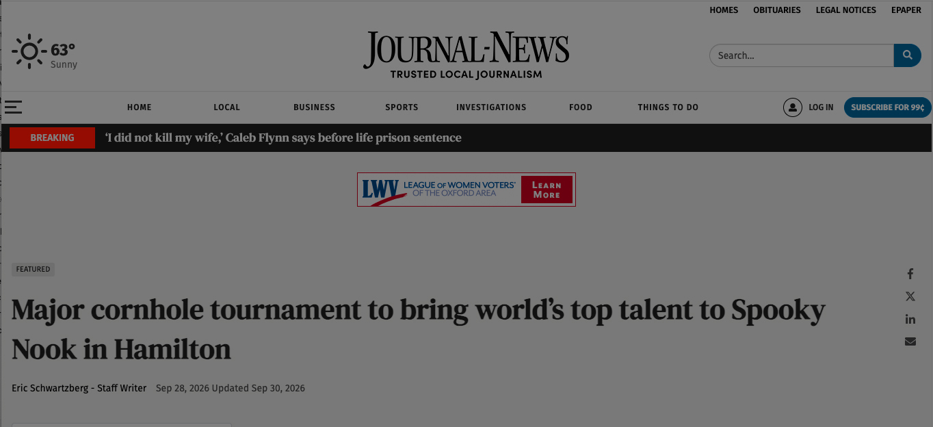Open the Investigations section
933x427 pixels.
491,107
